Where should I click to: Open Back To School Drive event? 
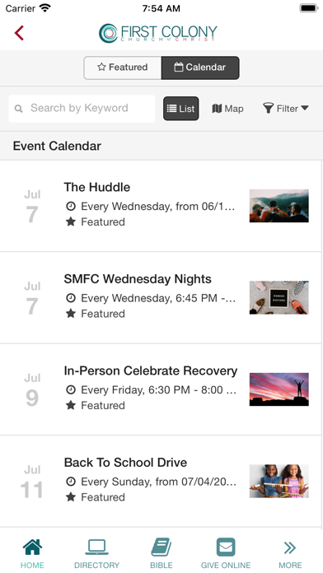pyautogui.click(x=161, y=481)
